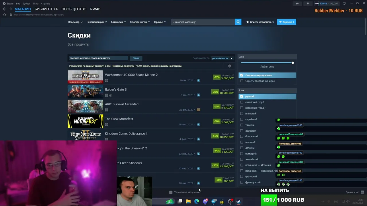
Task: Click the Baldur's Gate 3 review icon
Action: point(198,95)
